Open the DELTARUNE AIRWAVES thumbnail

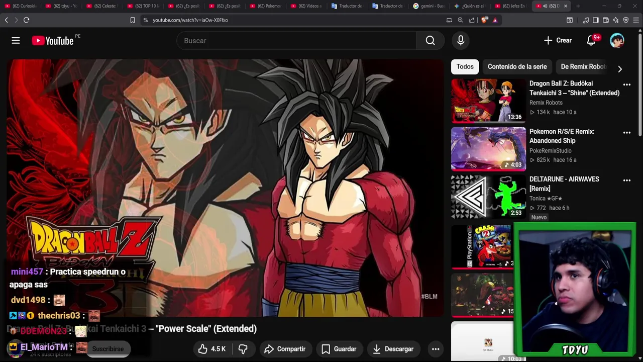tap(488, 197)
